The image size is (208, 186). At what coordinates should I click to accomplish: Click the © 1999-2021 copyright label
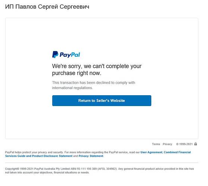[x=184, y=144]
